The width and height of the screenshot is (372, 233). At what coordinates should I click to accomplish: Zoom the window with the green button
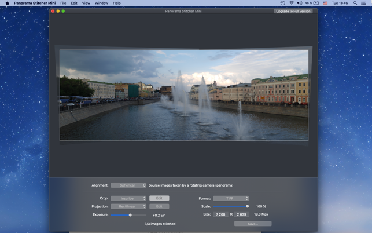coord(63,11)
